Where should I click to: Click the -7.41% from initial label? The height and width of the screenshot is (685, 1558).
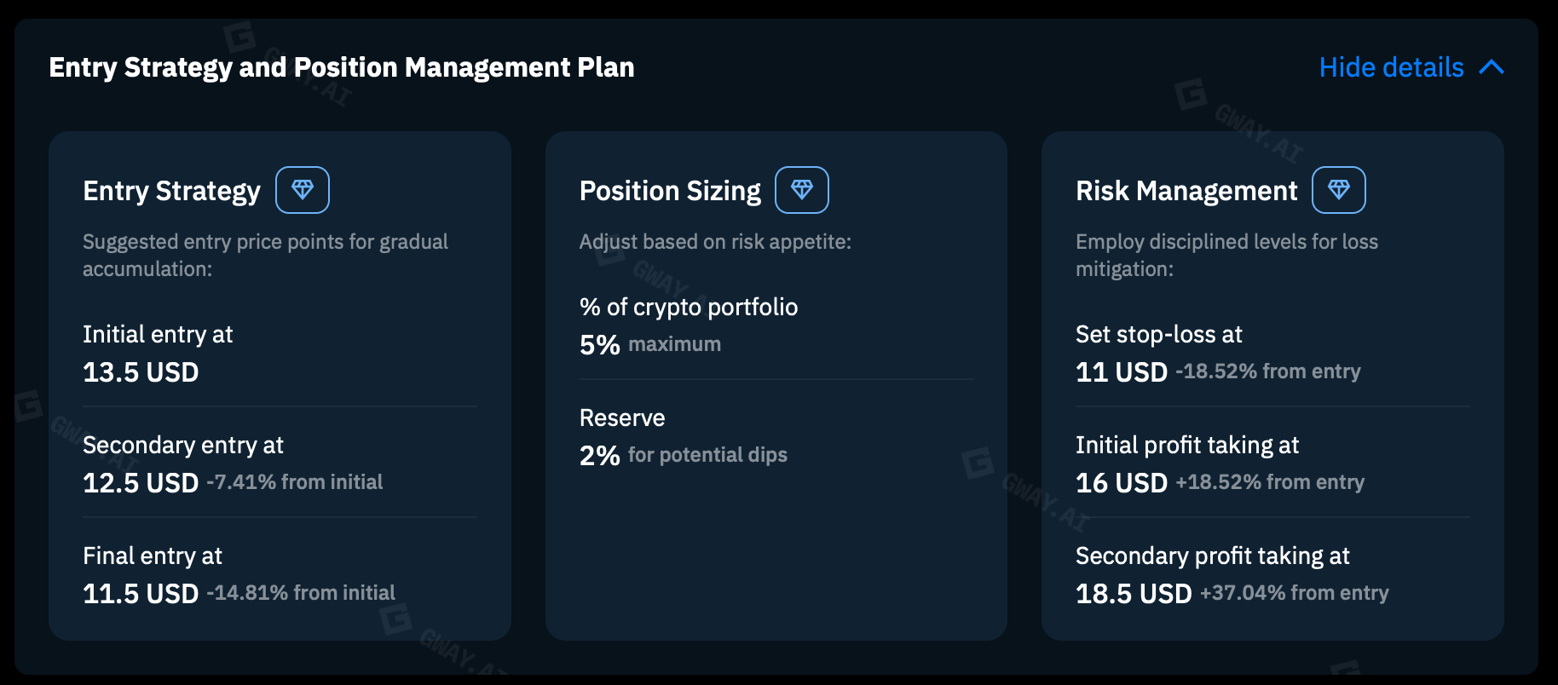coord(295,482)
